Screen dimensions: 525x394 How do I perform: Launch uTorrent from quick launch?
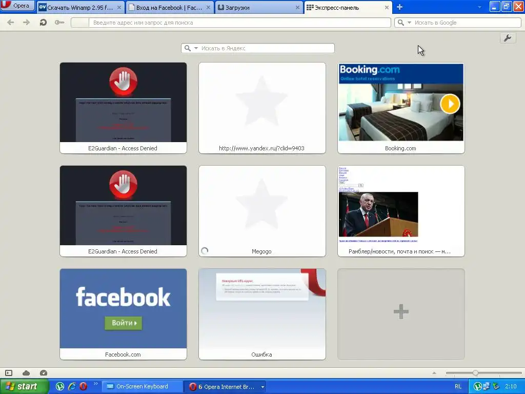point(60,387)
